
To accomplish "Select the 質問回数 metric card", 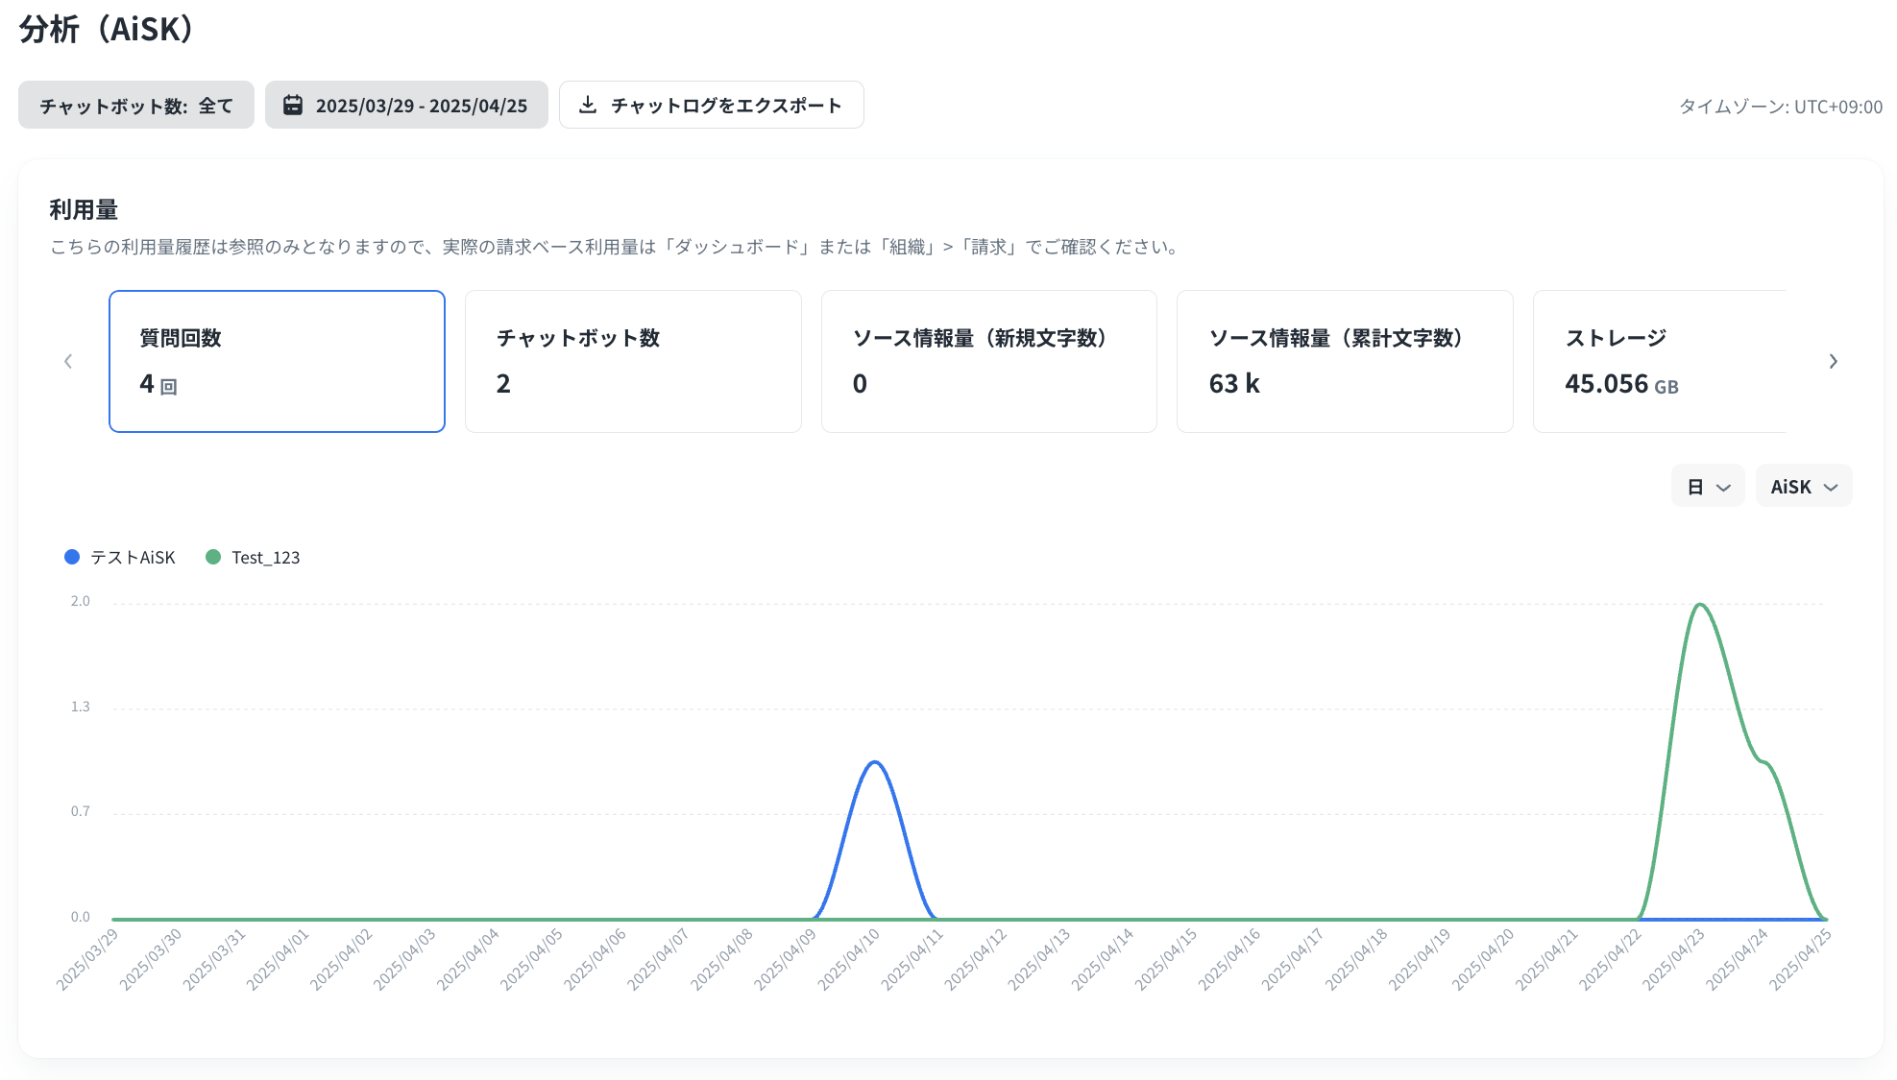I will (277, 361).
